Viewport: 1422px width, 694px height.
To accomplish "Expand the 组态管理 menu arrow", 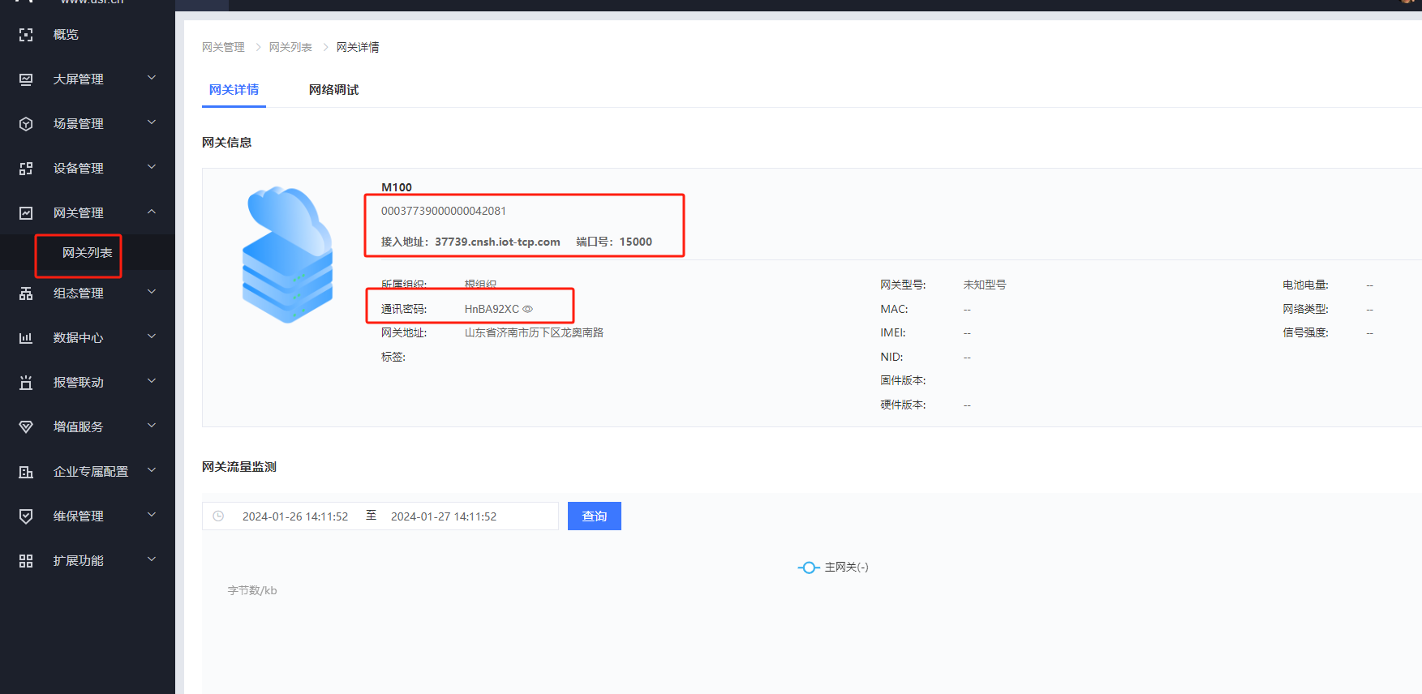I will point(152,292).
